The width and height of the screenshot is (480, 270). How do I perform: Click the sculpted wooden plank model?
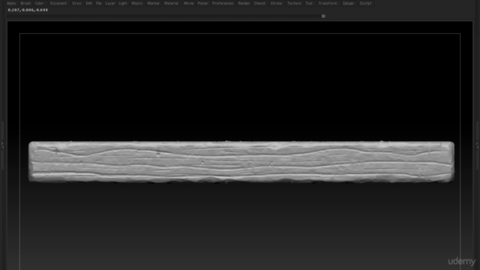(241, 162)
